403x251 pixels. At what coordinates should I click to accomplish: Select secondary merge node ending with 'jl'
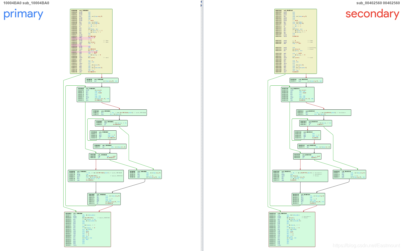tap(308, 199)
